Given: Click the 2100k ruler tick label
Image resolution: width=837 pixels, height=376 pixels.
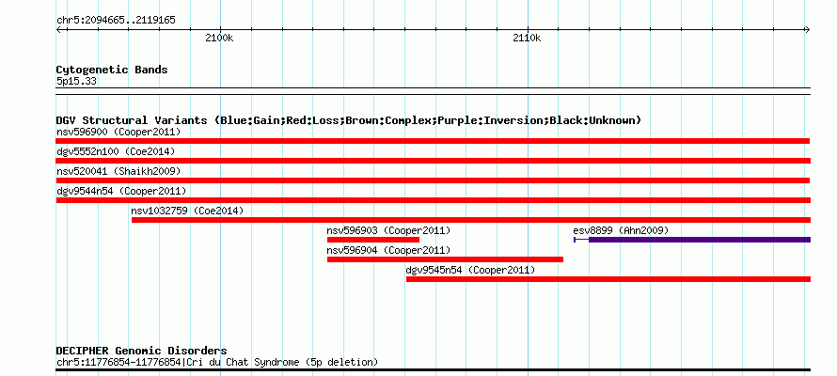Looking at the screenshot, I should point(219,39).
